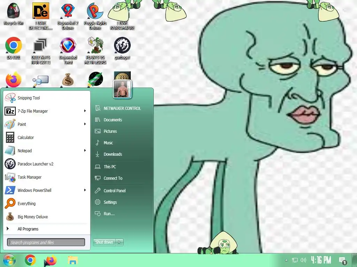Show hidden tray icons
Image resolution: width=357 pixels, height=267 pixels.
[287, 260]
